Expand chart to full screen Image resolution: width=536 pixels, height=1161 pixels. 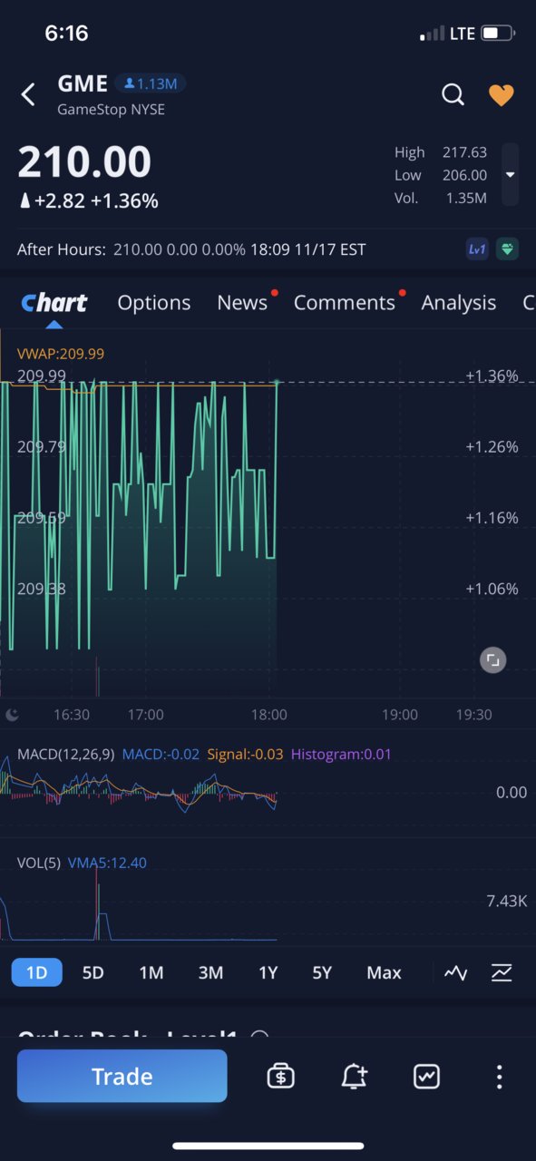(492, 660)
